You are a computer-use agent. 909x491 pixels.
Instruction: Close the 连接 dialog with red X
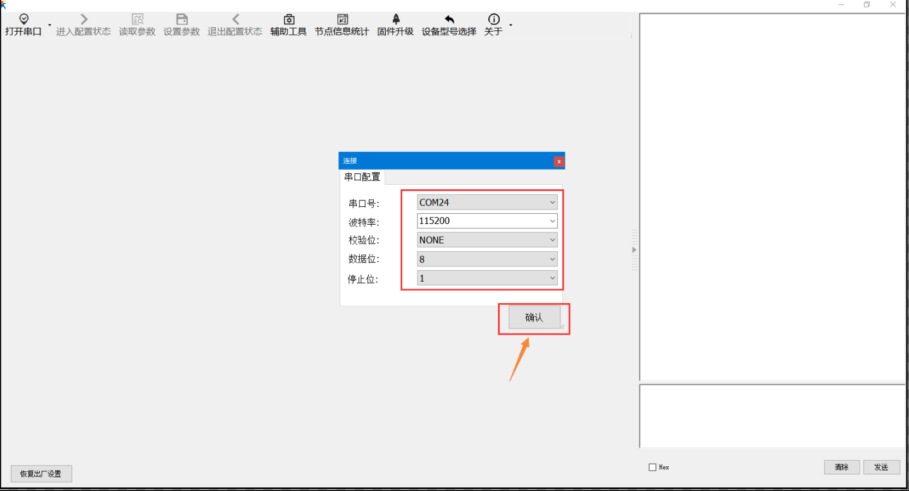point(559,161)
